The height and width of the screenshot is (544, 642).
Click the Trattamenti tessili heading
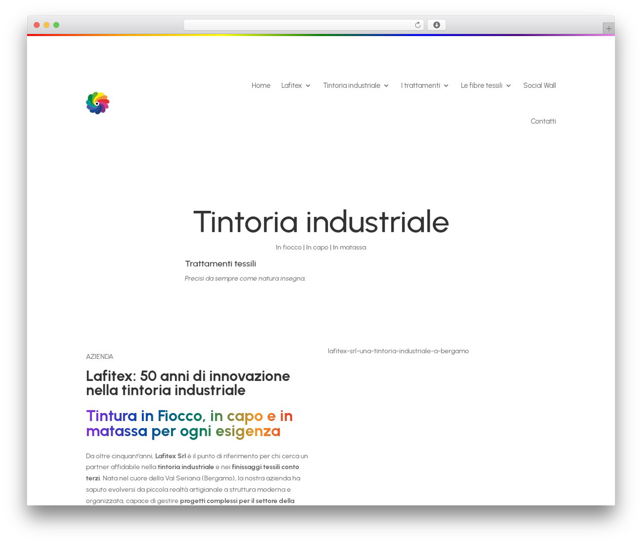pyautogui.click(x=221, y=264)
